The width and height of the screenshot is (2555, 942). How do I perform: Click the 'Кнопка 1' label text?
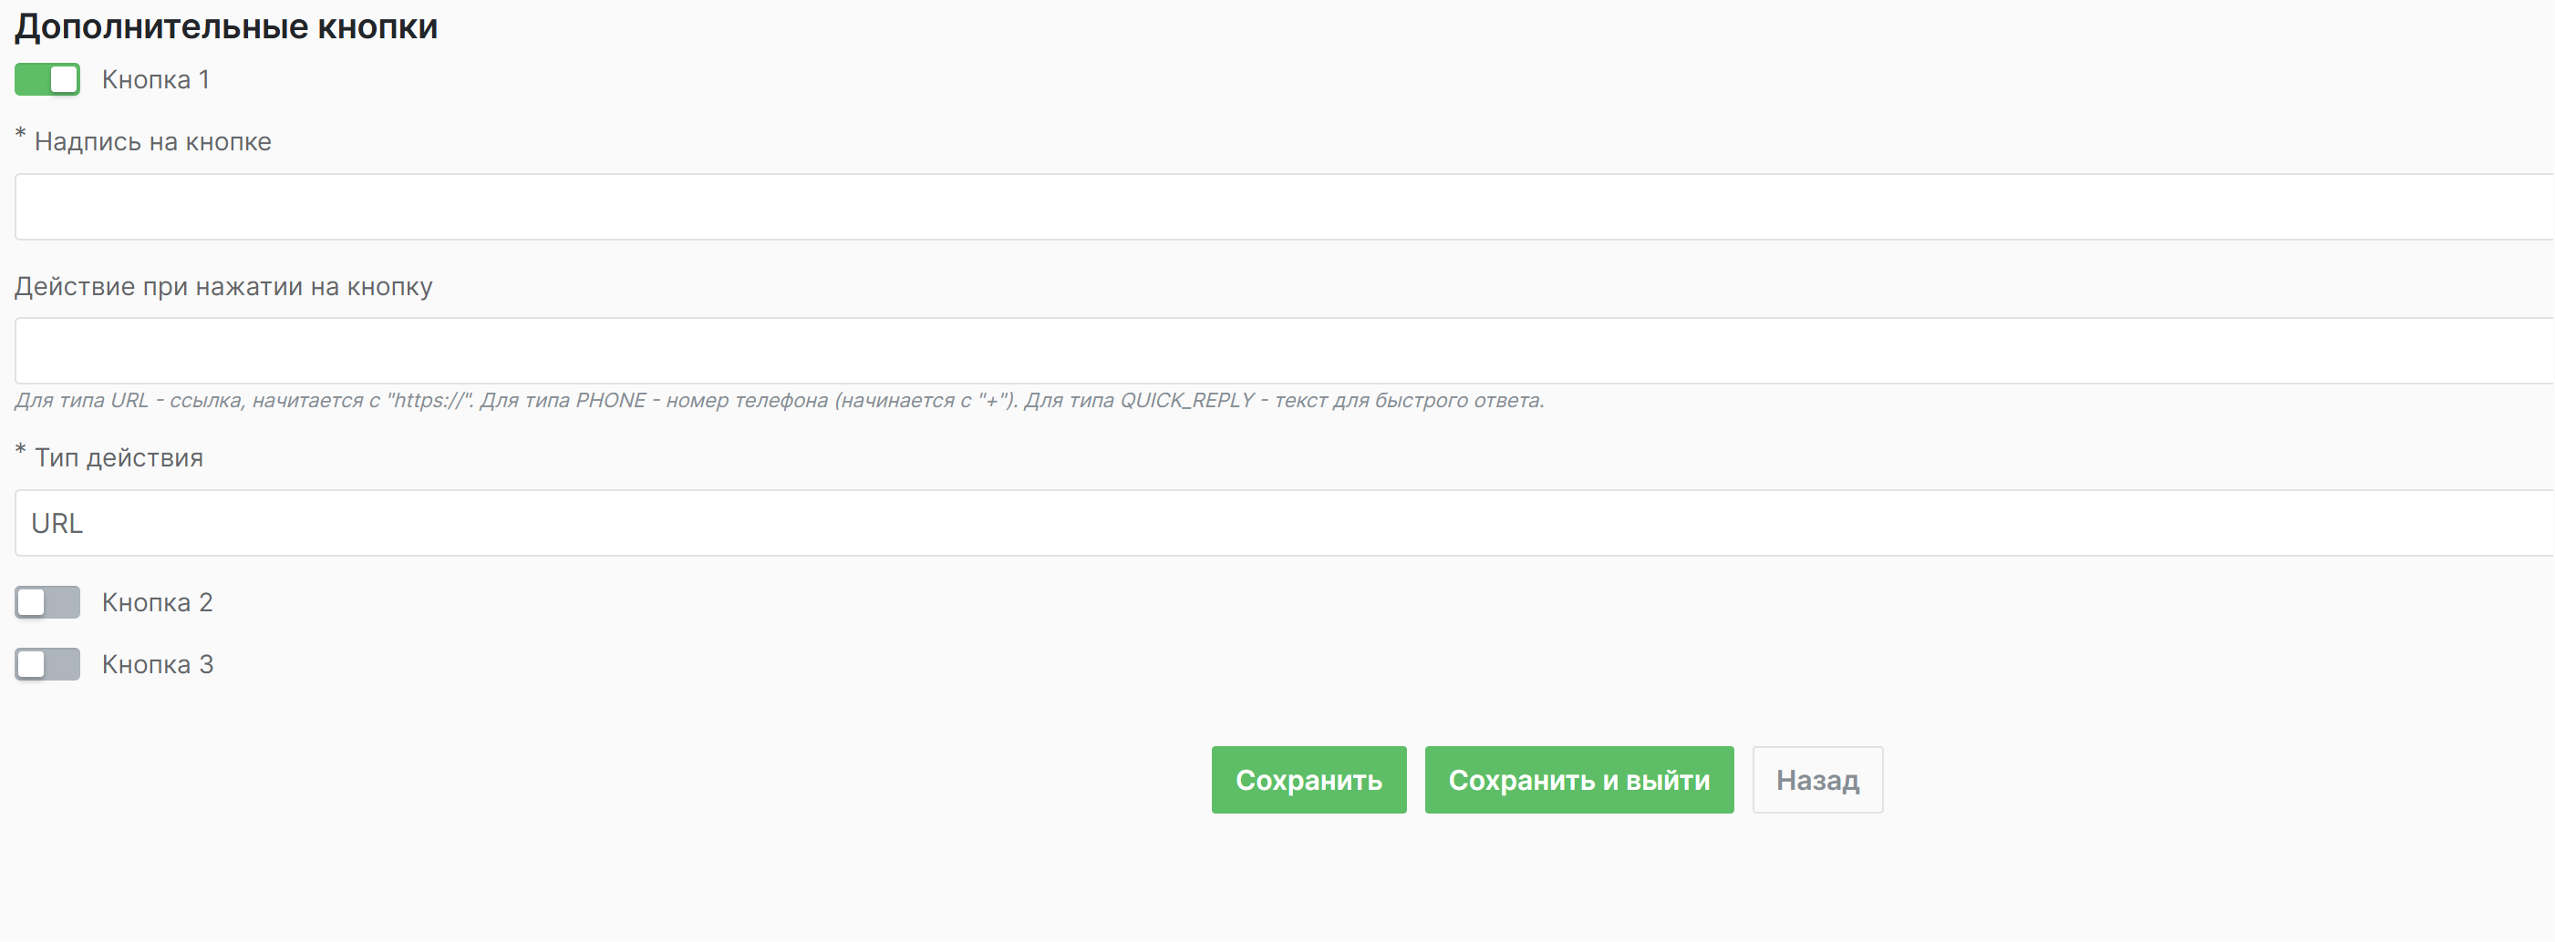click(156, 79)
